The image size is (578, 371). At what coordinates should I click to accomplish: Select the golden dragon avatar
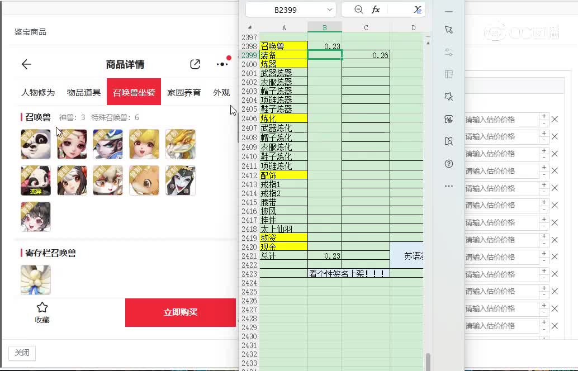point(180,144)
